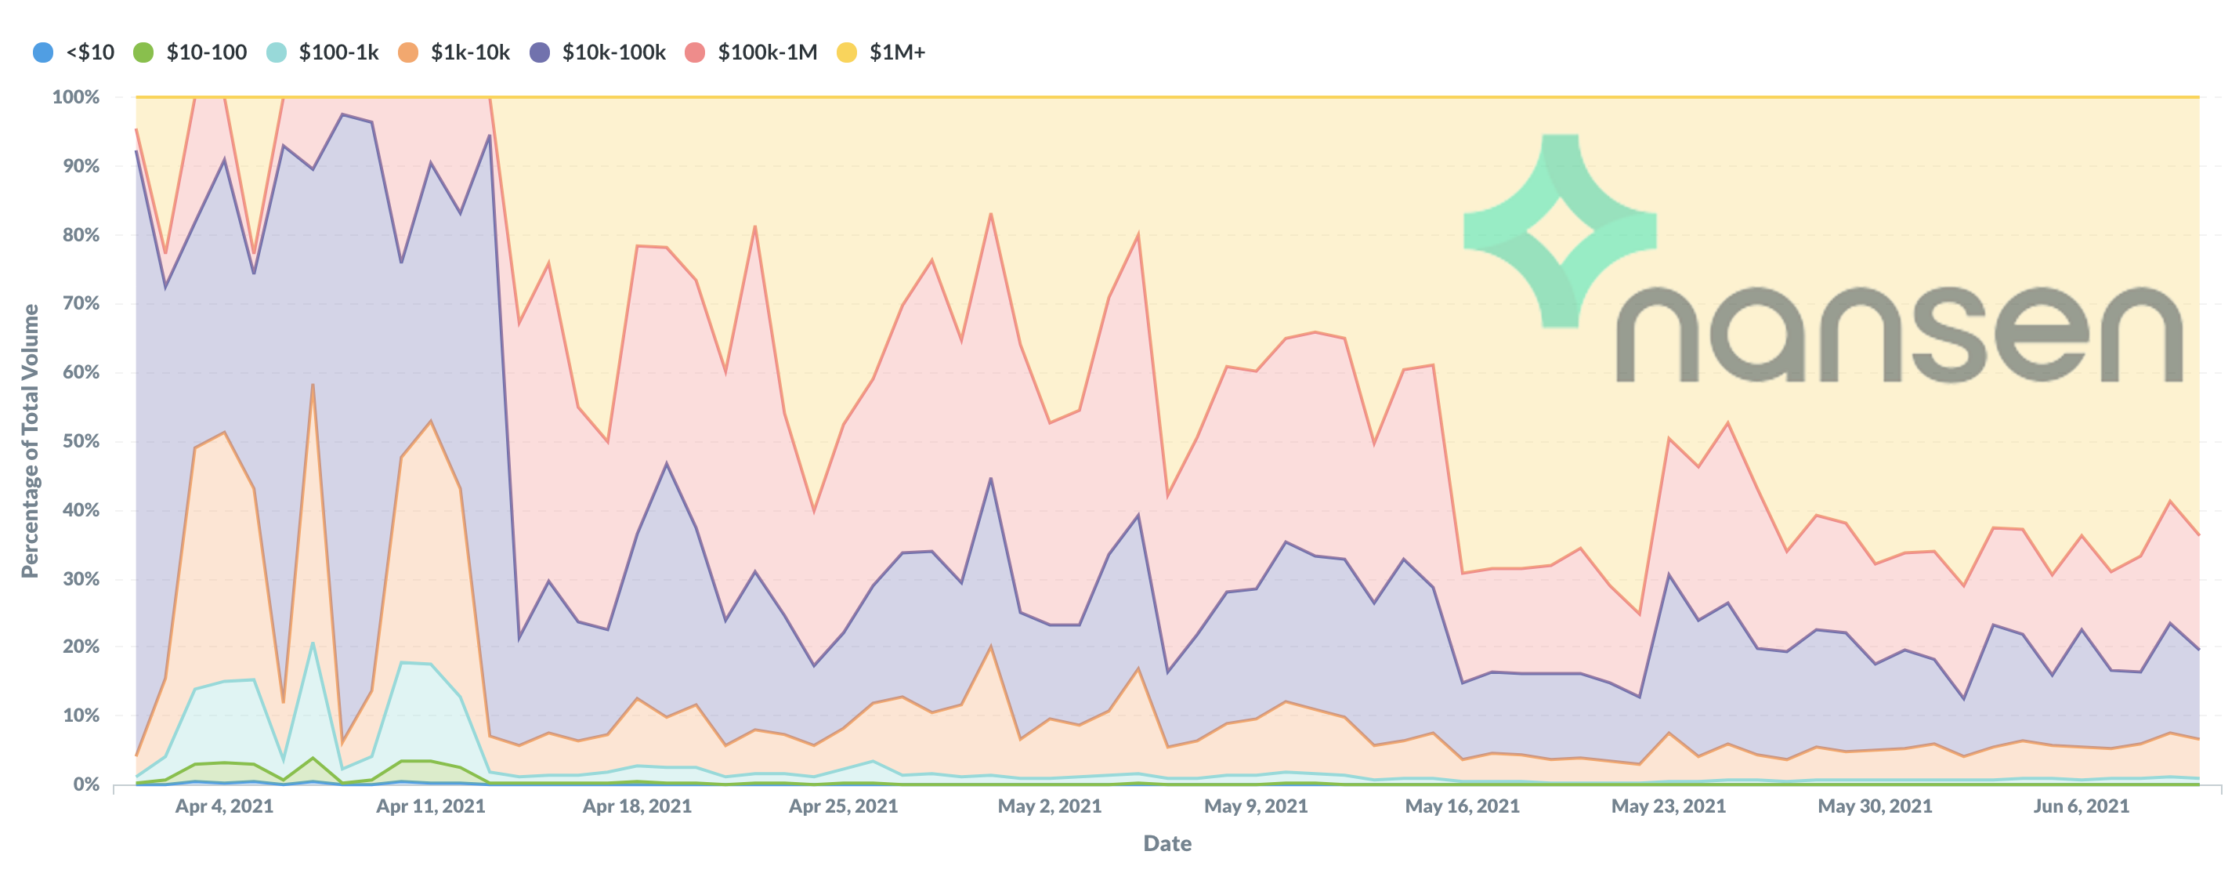
Task: Click the green $10-100 legend dot
Action: [x=143, y=53]
